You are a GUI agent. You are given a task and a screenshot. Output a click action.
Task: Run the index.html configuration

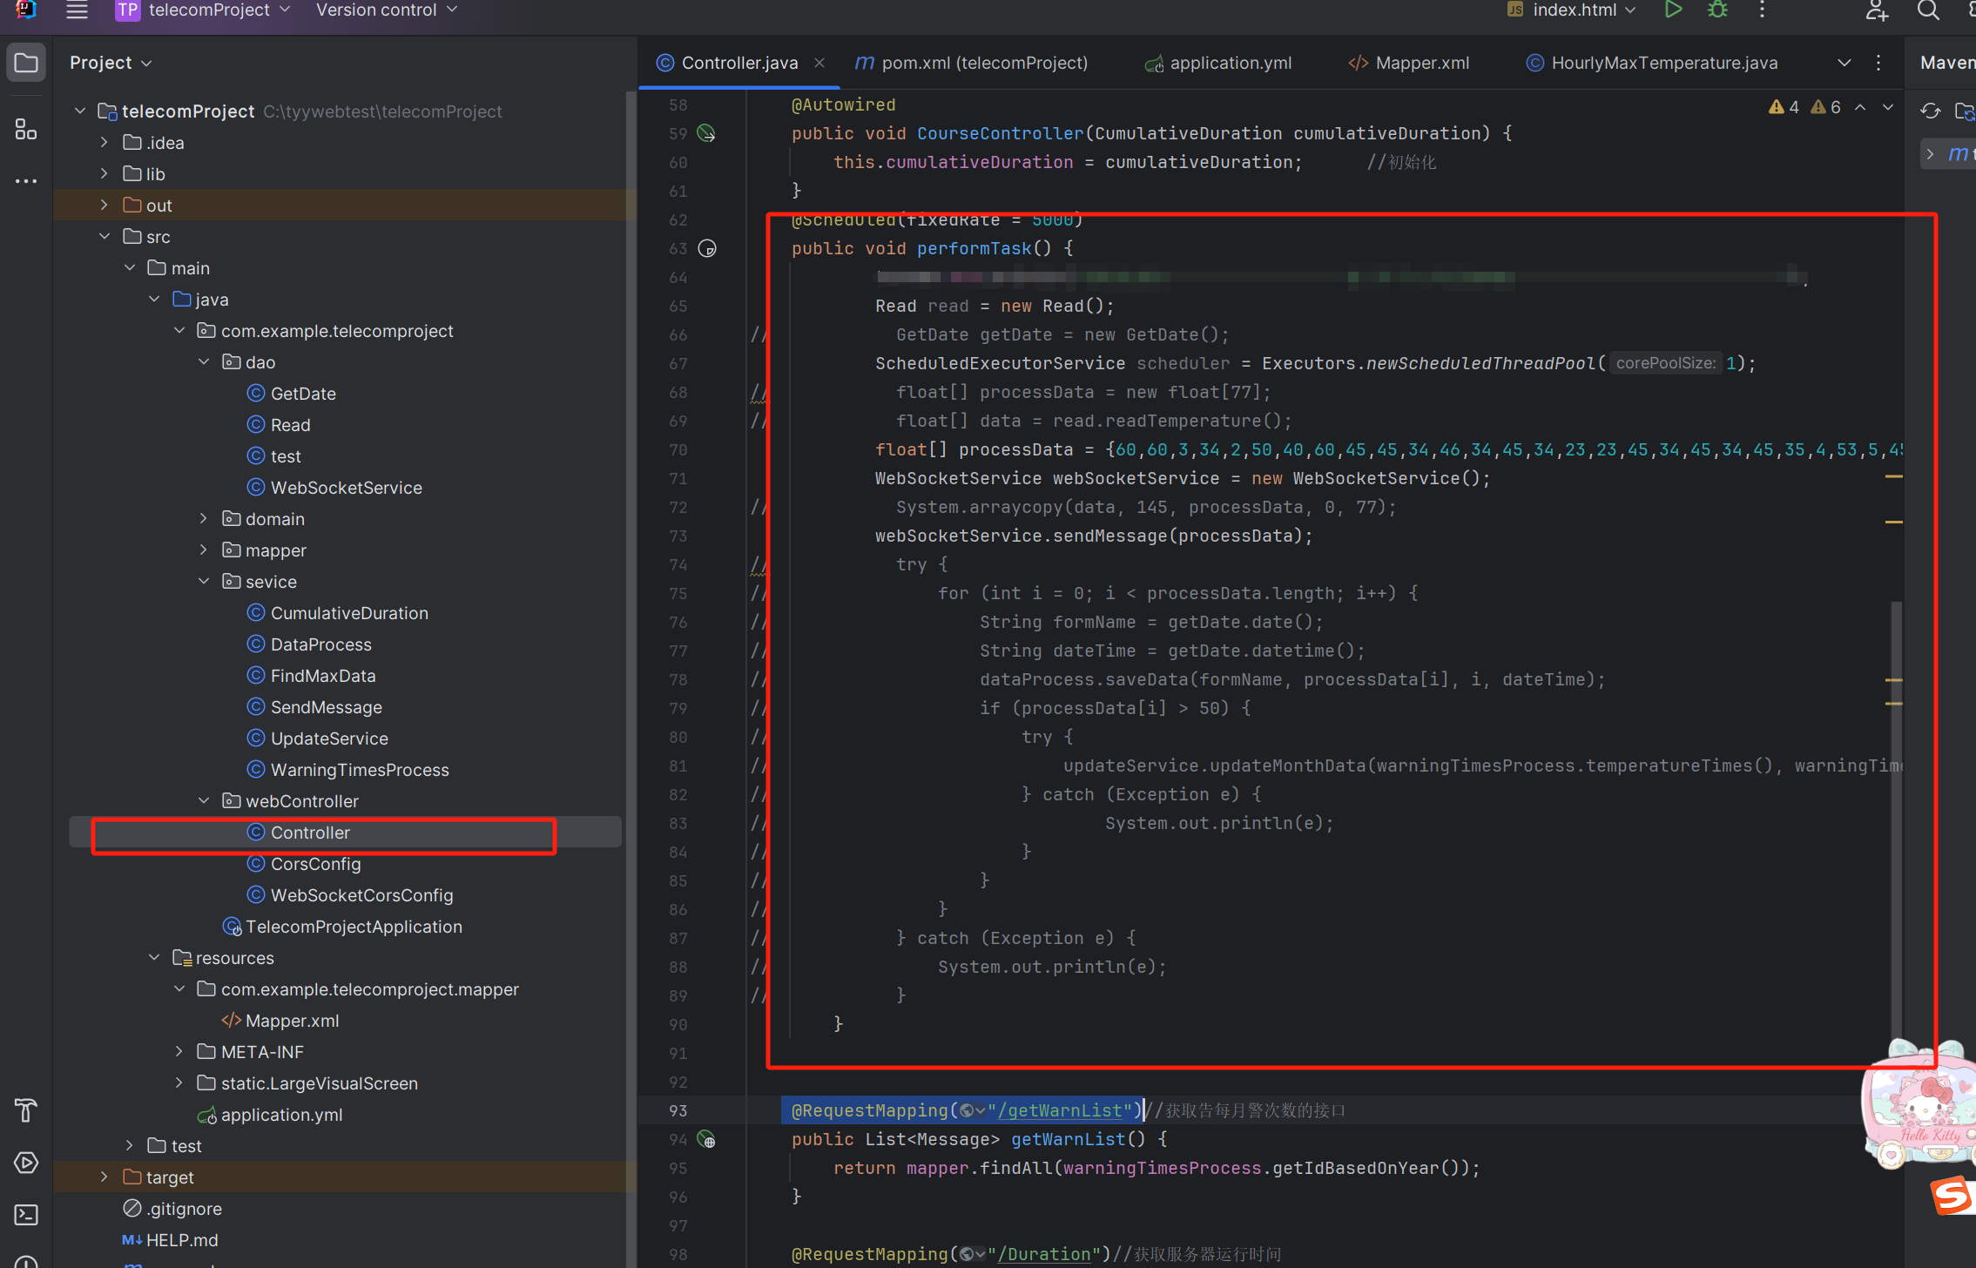(1673, 10)
